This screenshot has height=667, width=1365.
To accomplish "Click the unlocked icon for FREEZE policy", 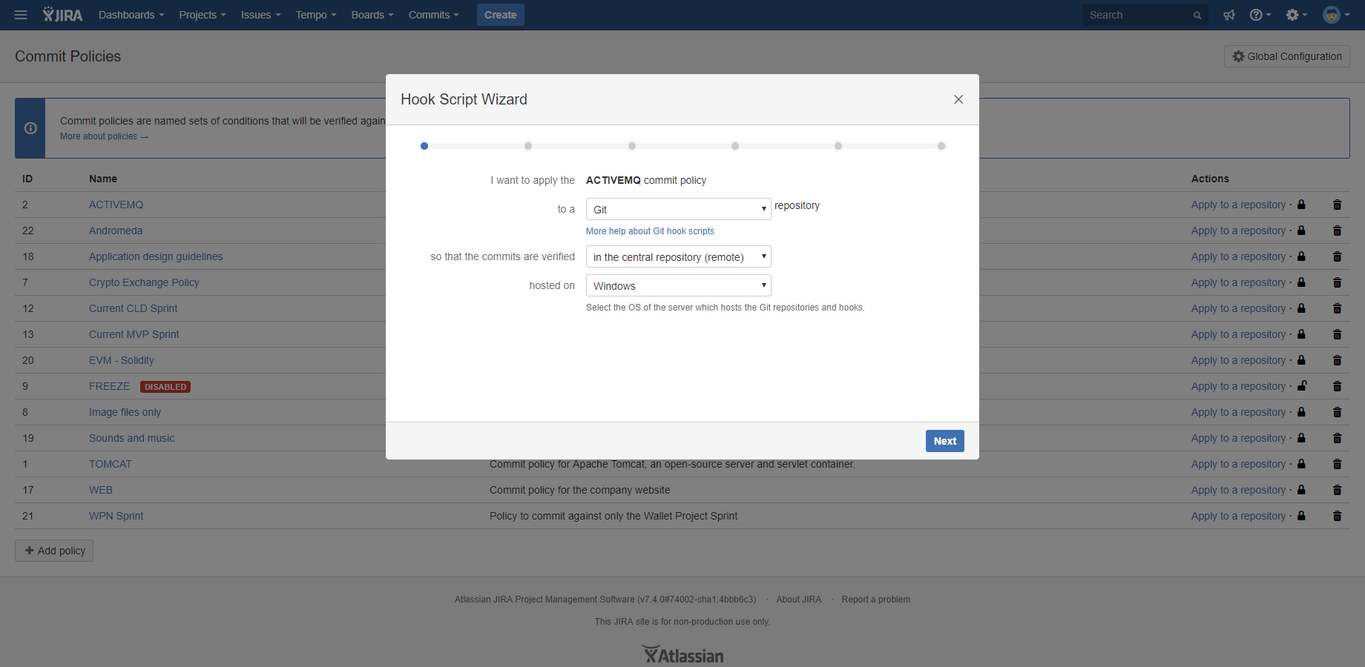I will (1302, 385).
